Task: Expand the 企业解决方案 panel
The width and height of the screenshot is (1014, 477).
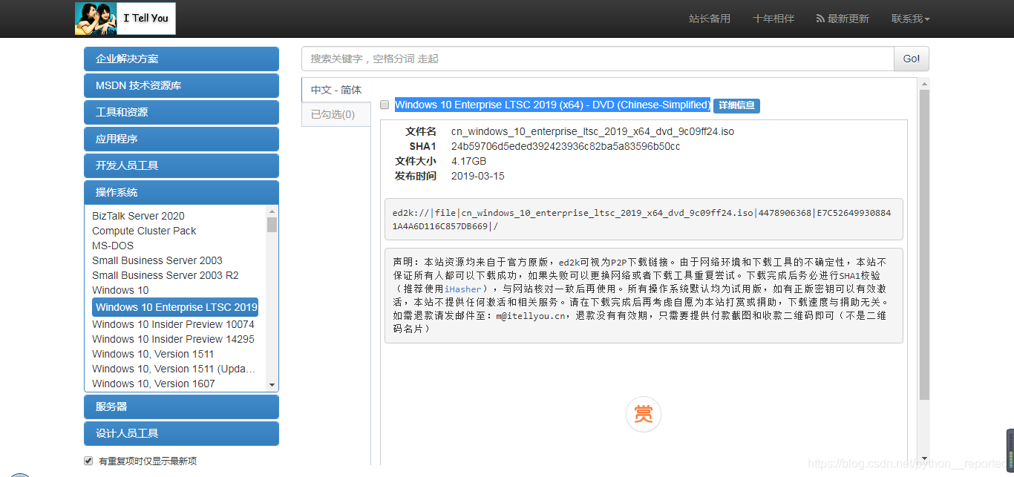Action: click(181, 59)
